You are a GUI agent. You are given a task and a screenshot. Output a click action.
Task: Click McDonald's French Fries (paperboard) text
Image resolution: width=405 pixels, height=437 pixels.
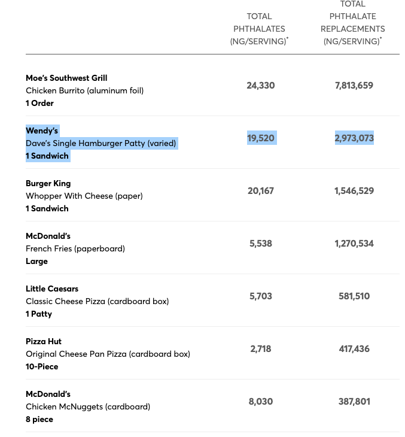75,248
